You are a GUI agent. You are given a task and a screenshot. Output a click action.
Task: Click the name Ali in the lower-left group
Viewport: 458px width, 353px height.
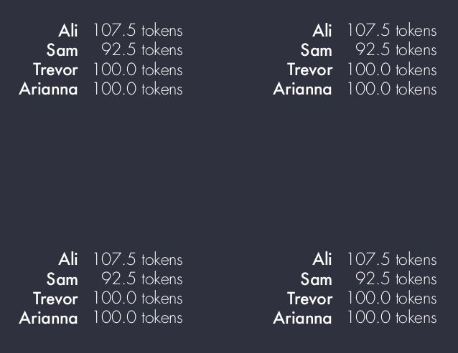click(x=68, y=259)
